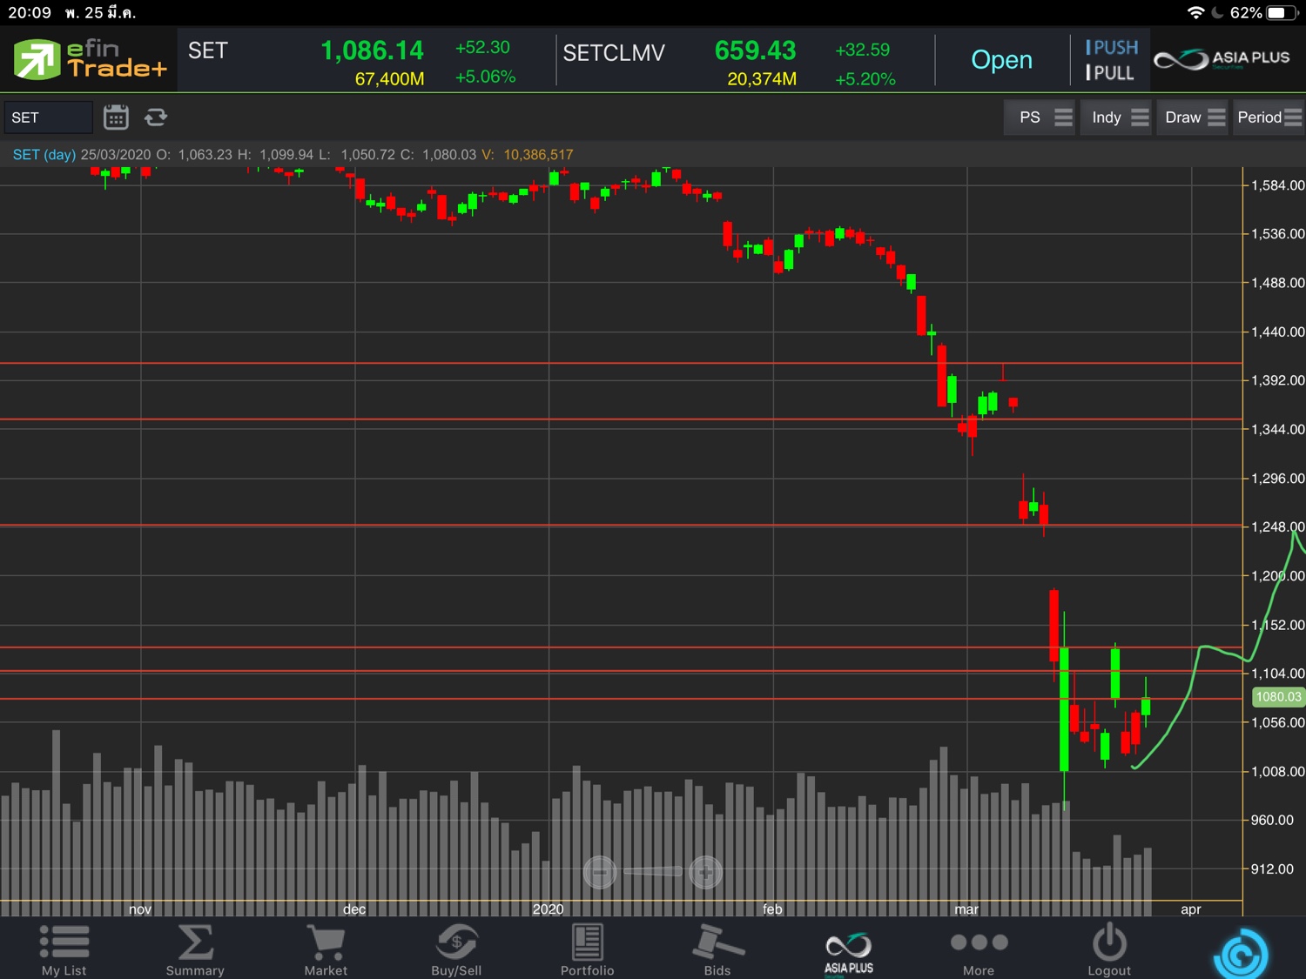1306x979 pixels.
Task: Open the Asia Plus logo in header
Action: (1222, 59)
